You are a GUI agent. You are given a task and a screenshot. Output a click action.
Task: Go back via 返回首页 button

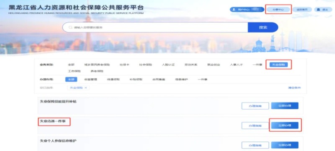click(302, 10)
